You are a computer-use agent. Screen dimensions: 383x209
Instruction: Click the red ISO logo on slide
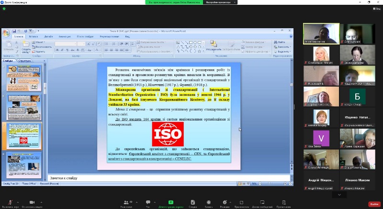(x=168, y=134)
